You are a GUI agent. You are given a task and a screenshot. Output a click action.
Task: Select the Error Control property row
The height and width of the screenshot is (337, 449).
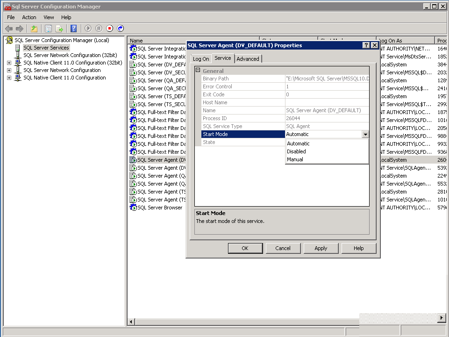tap(285, 86)
